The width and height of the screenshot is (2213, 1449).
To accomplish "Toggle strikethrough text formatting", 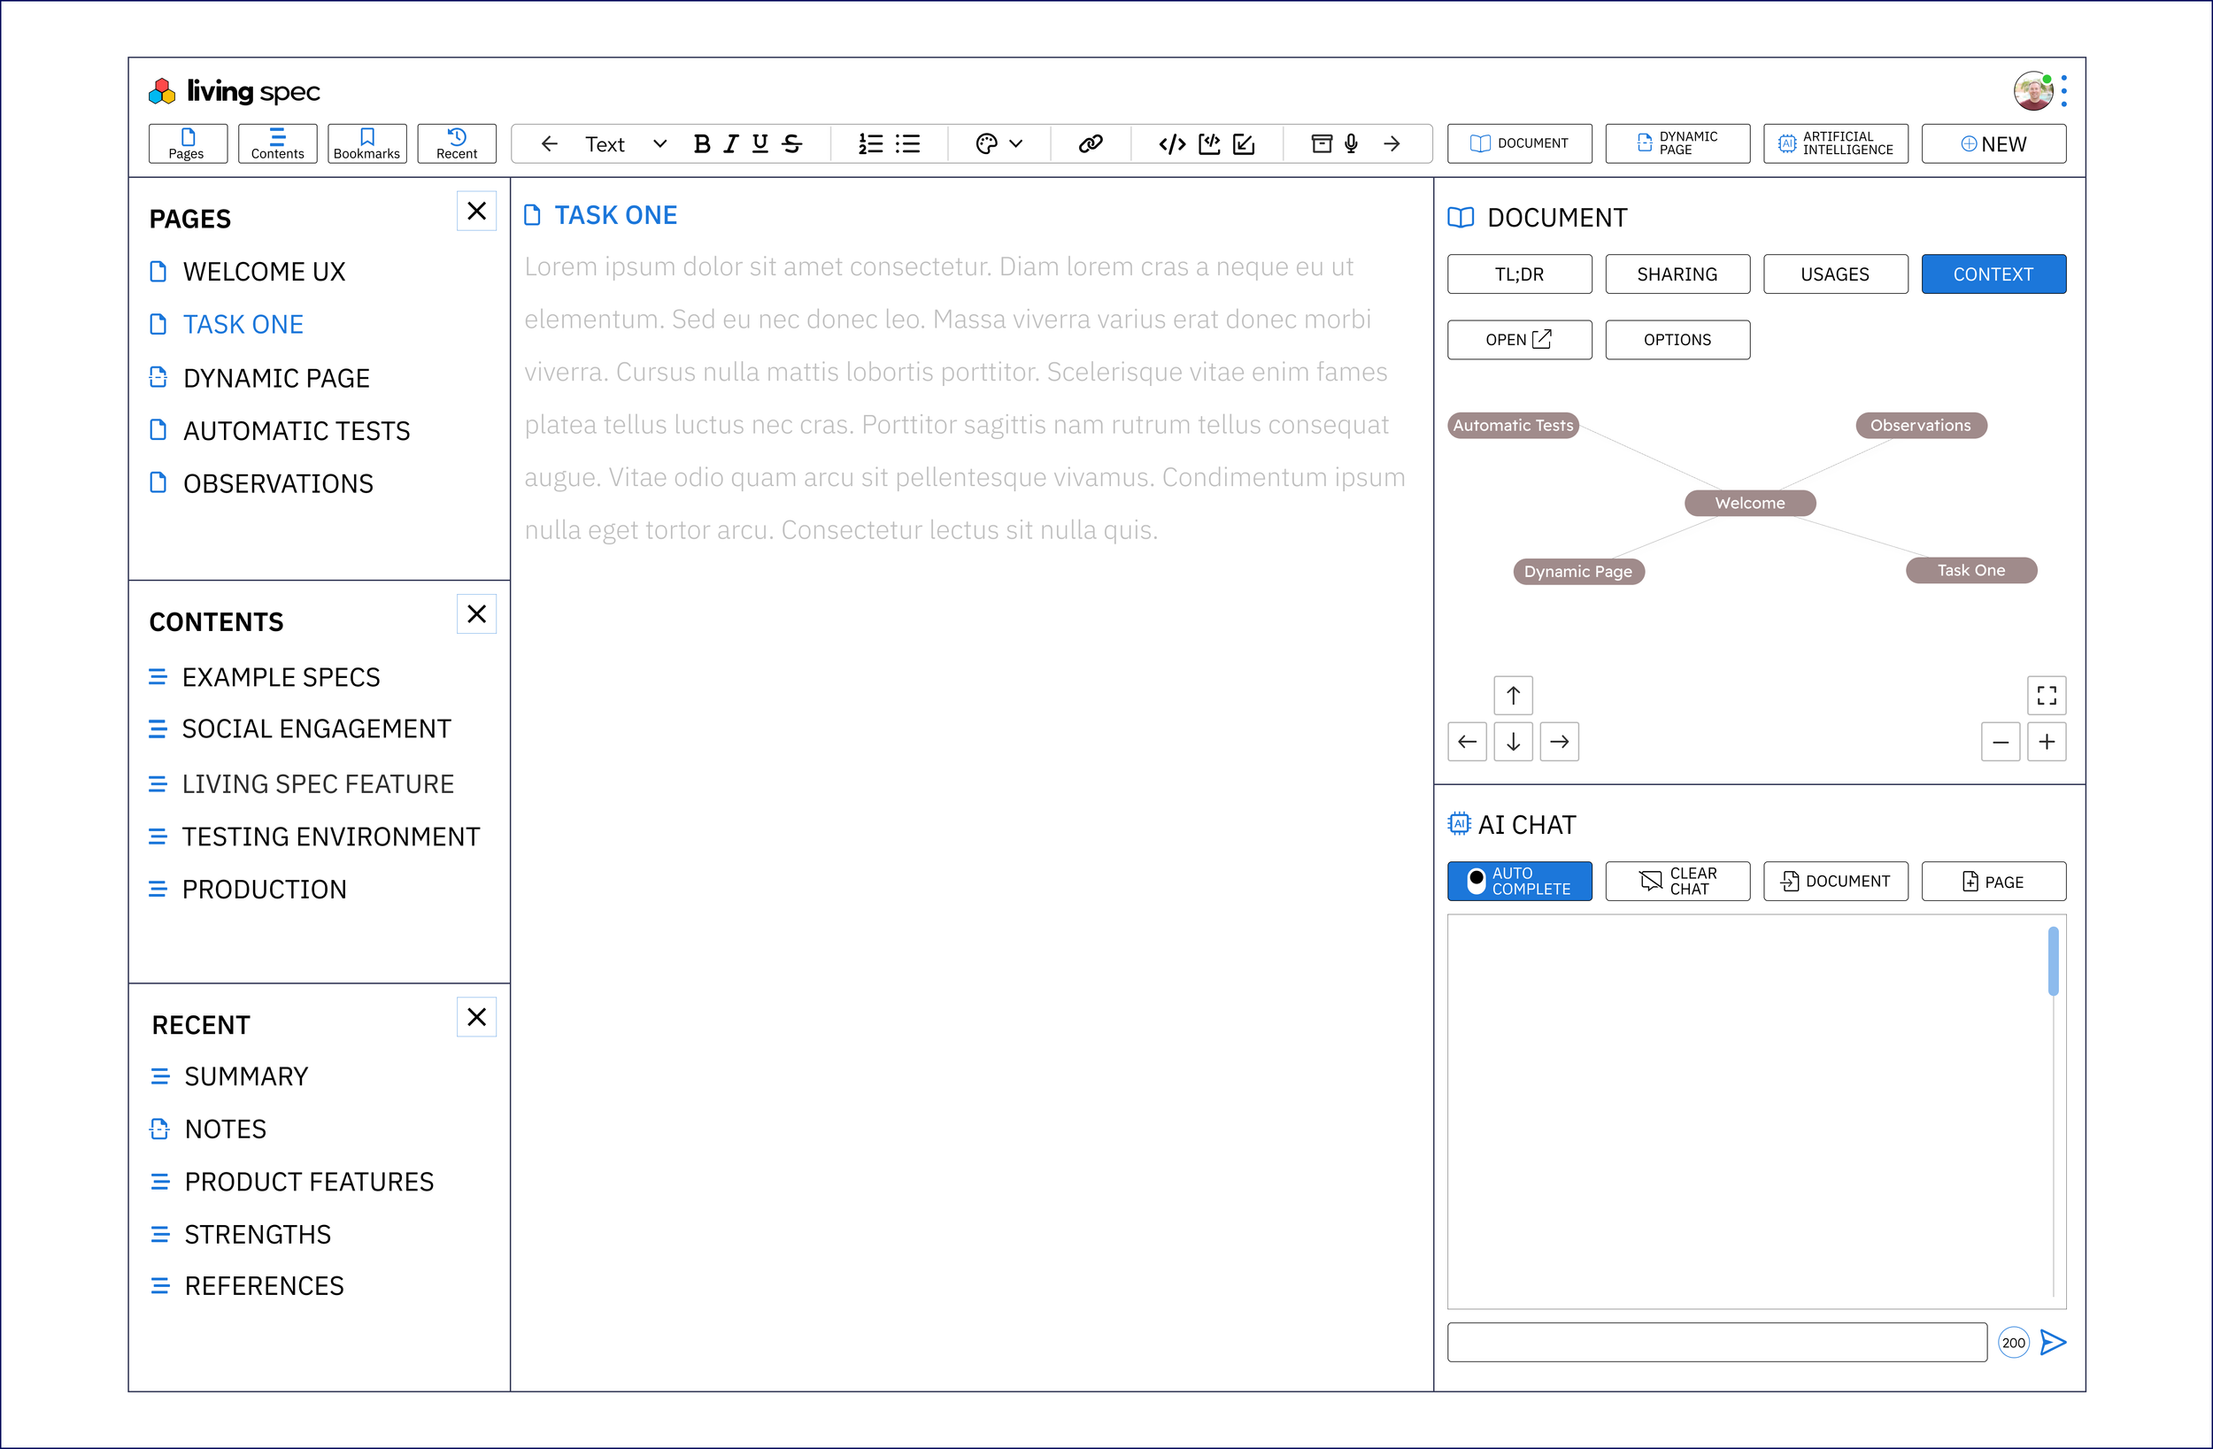I will click(792, 144).
